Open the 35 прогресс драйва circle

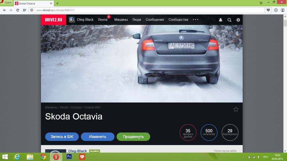coord(188,132)
